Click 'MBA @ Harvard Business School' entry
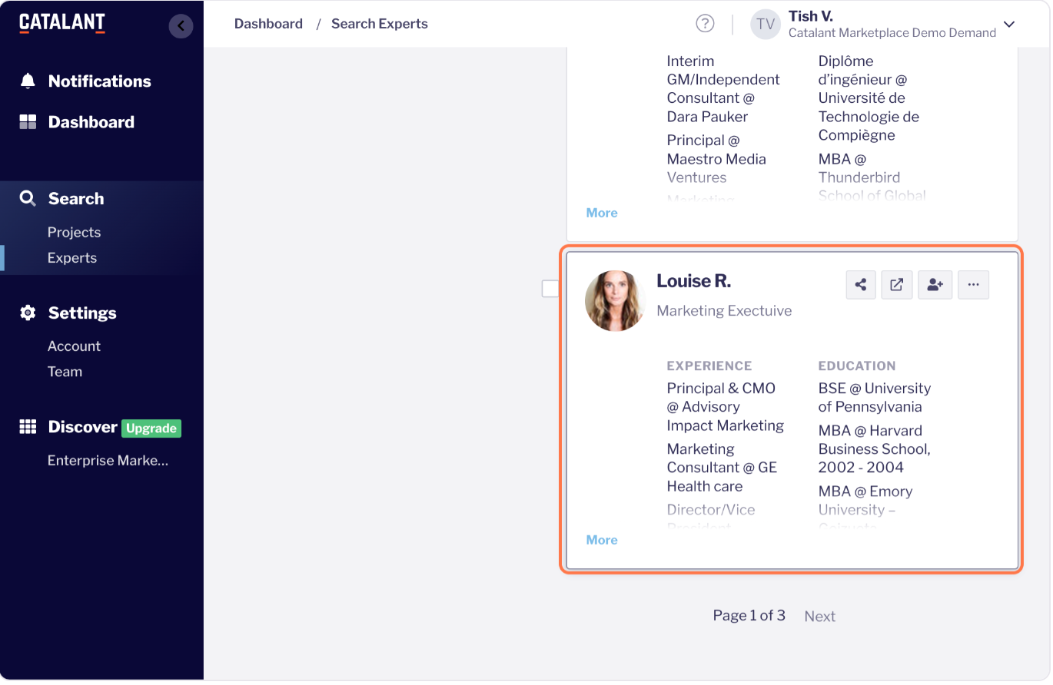This screenshot has width=1053, height=685. 874,449
